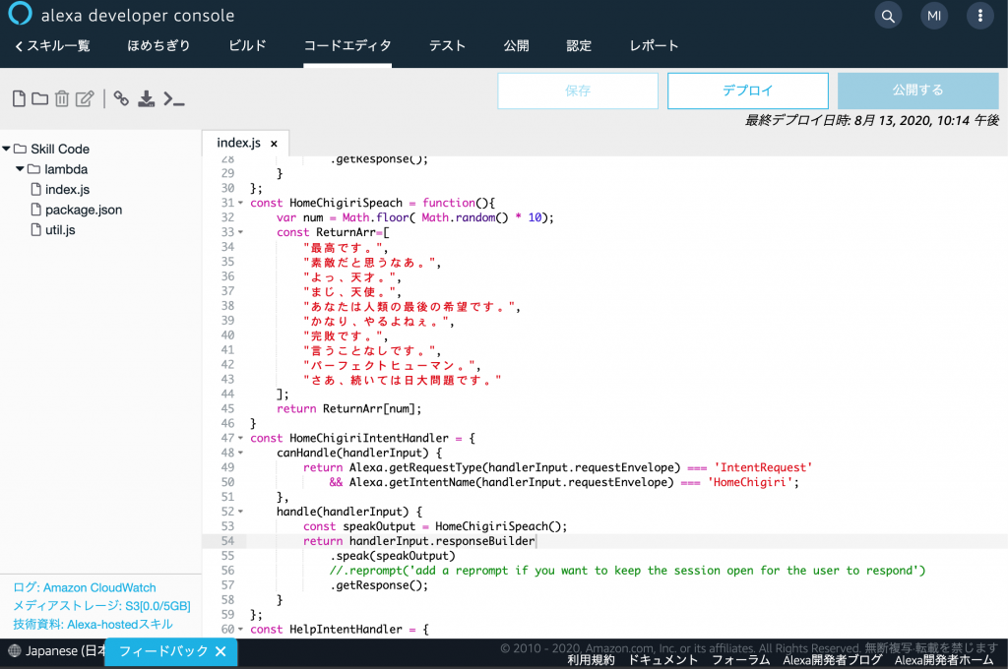
Task: Open Alexa開発者ブログ footer link
Action: click(833, 660)
